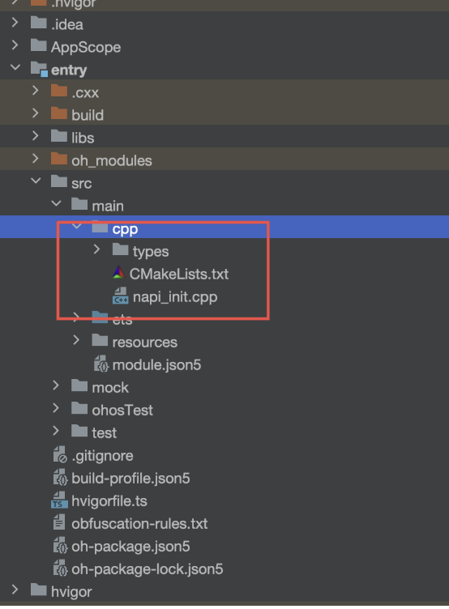
Task: Select the highlighted cpp folder row
Action: coord(224,228)
